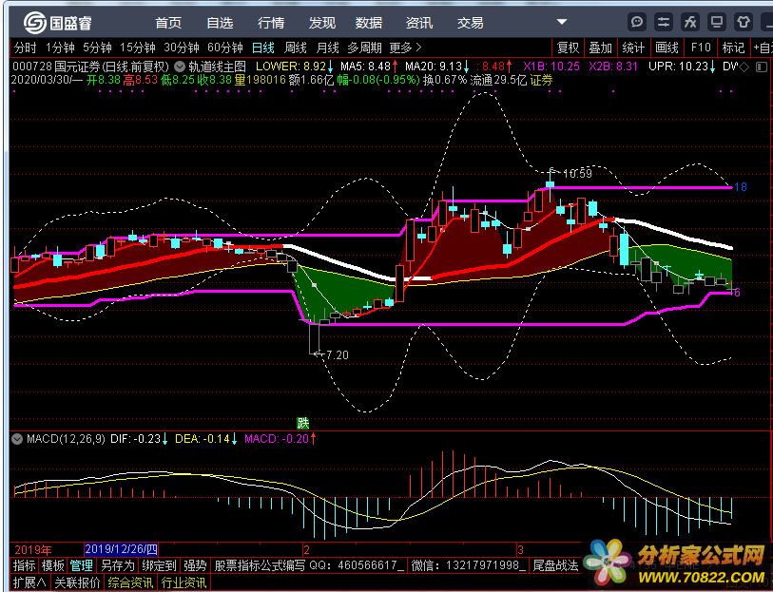This screenshot has height=592, width=773.
Task: Open the message chat bubble icon
Action: point(637,21)
